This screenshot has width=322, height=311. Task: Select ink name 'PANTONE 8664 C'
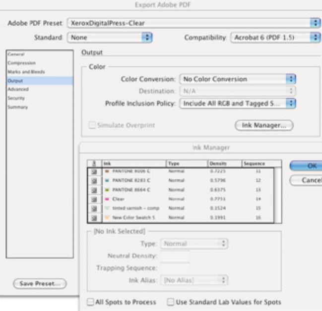[131, 190]
